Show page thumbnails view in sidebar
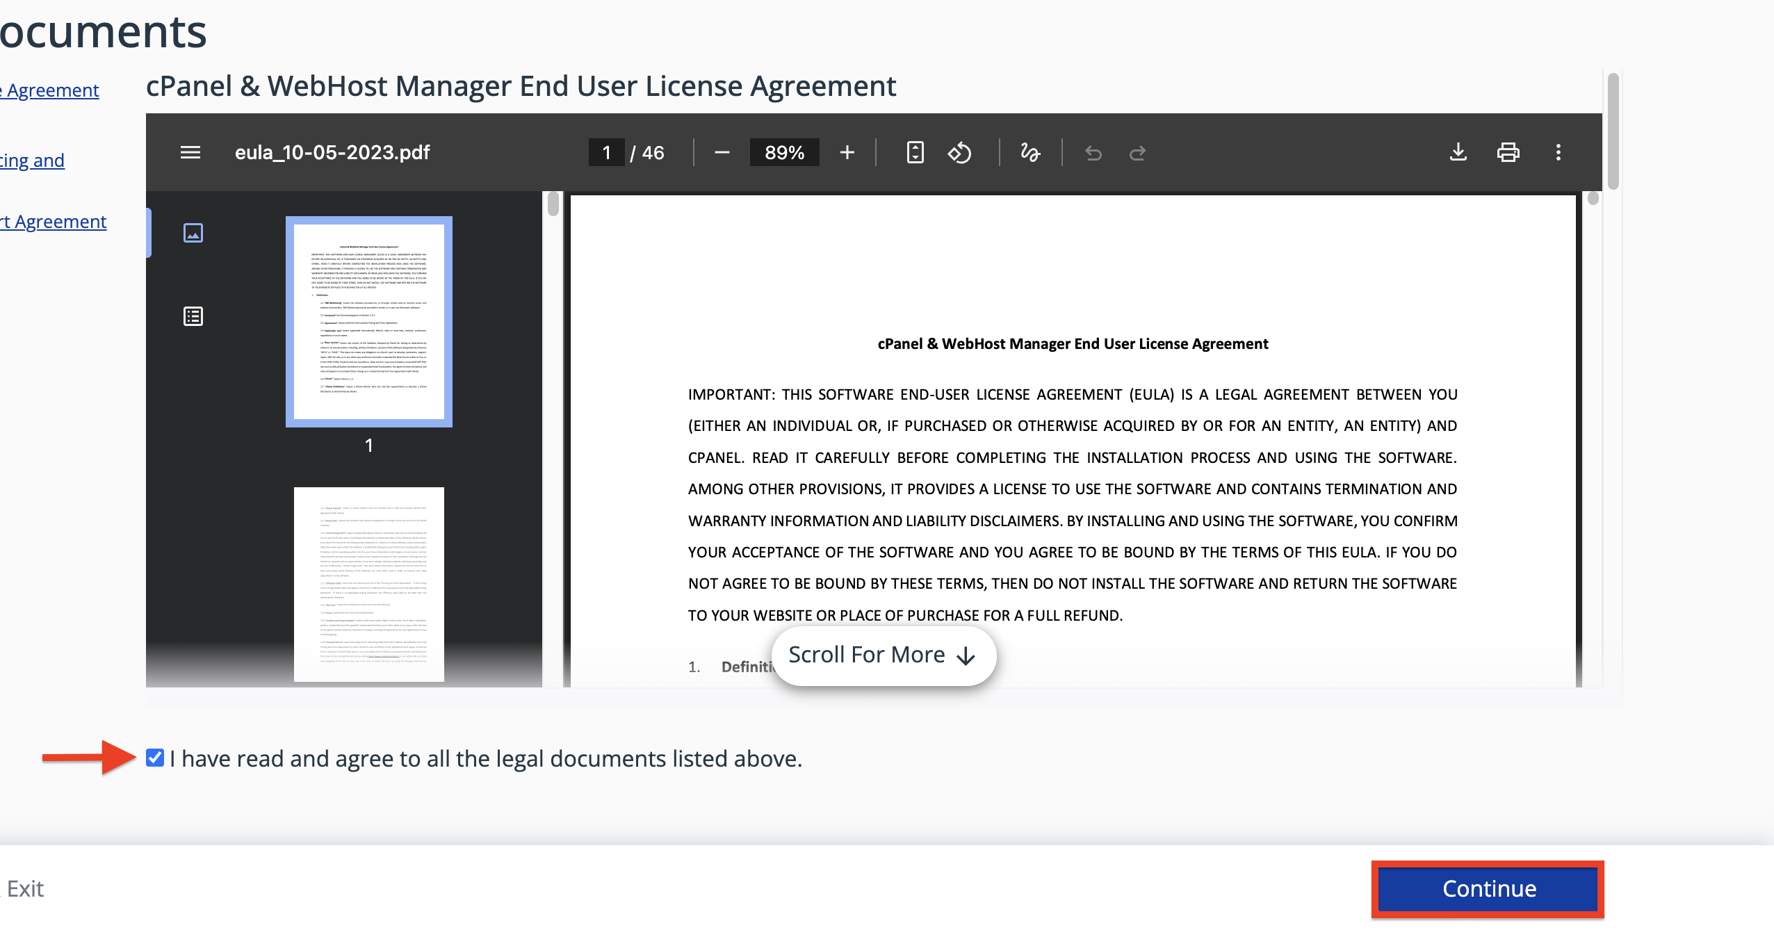This screenshot has height=930, width=1774. point(193,233)
